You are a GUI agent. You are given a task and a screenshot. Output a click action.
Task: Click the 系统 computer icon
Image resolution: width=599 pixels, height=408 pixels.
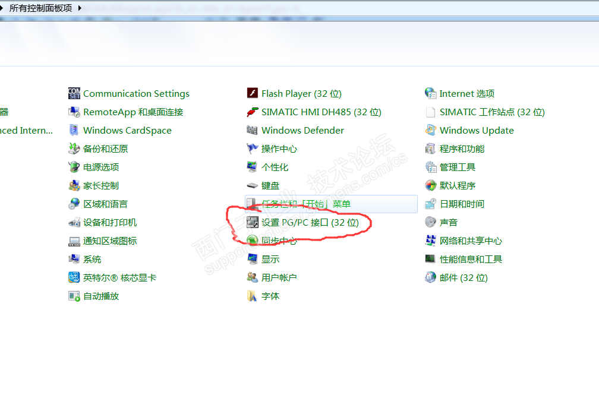tap(74, 259)
